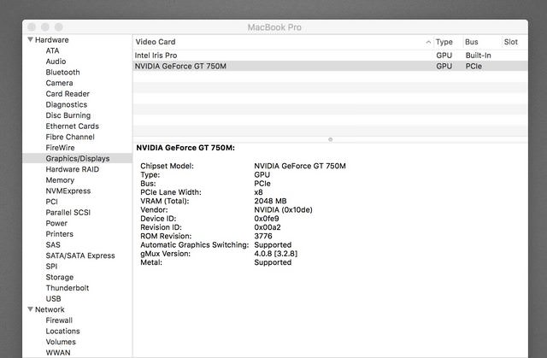The width and height of the screenshot is (547, 358).
Task: Select Camera in the sidebar
Action: point(59,83)
